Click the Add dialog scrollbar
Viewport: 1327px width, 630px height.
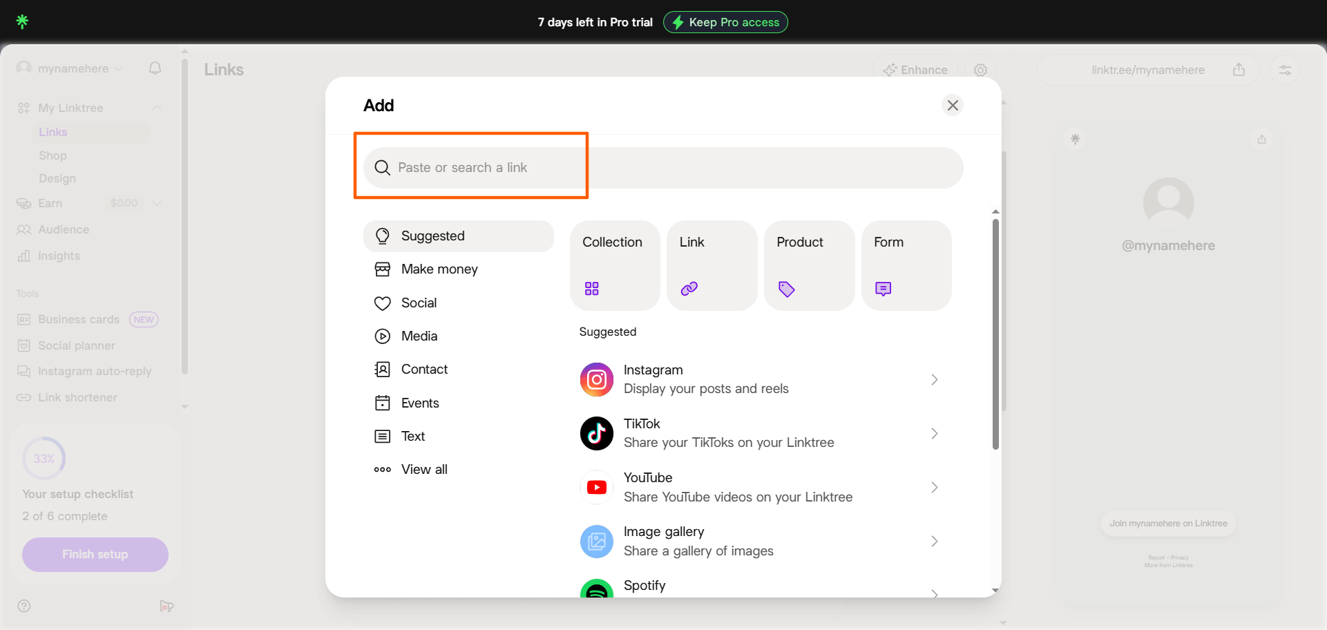pos(995,334)
